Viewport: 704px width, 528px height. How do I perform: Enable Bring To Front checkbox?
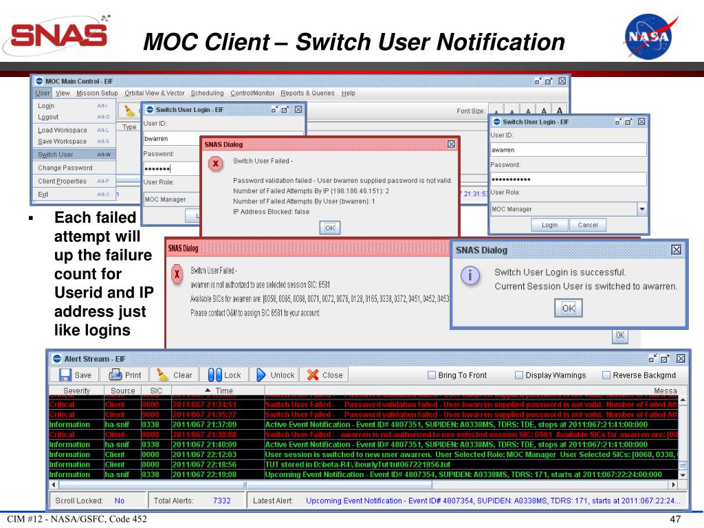432,375
